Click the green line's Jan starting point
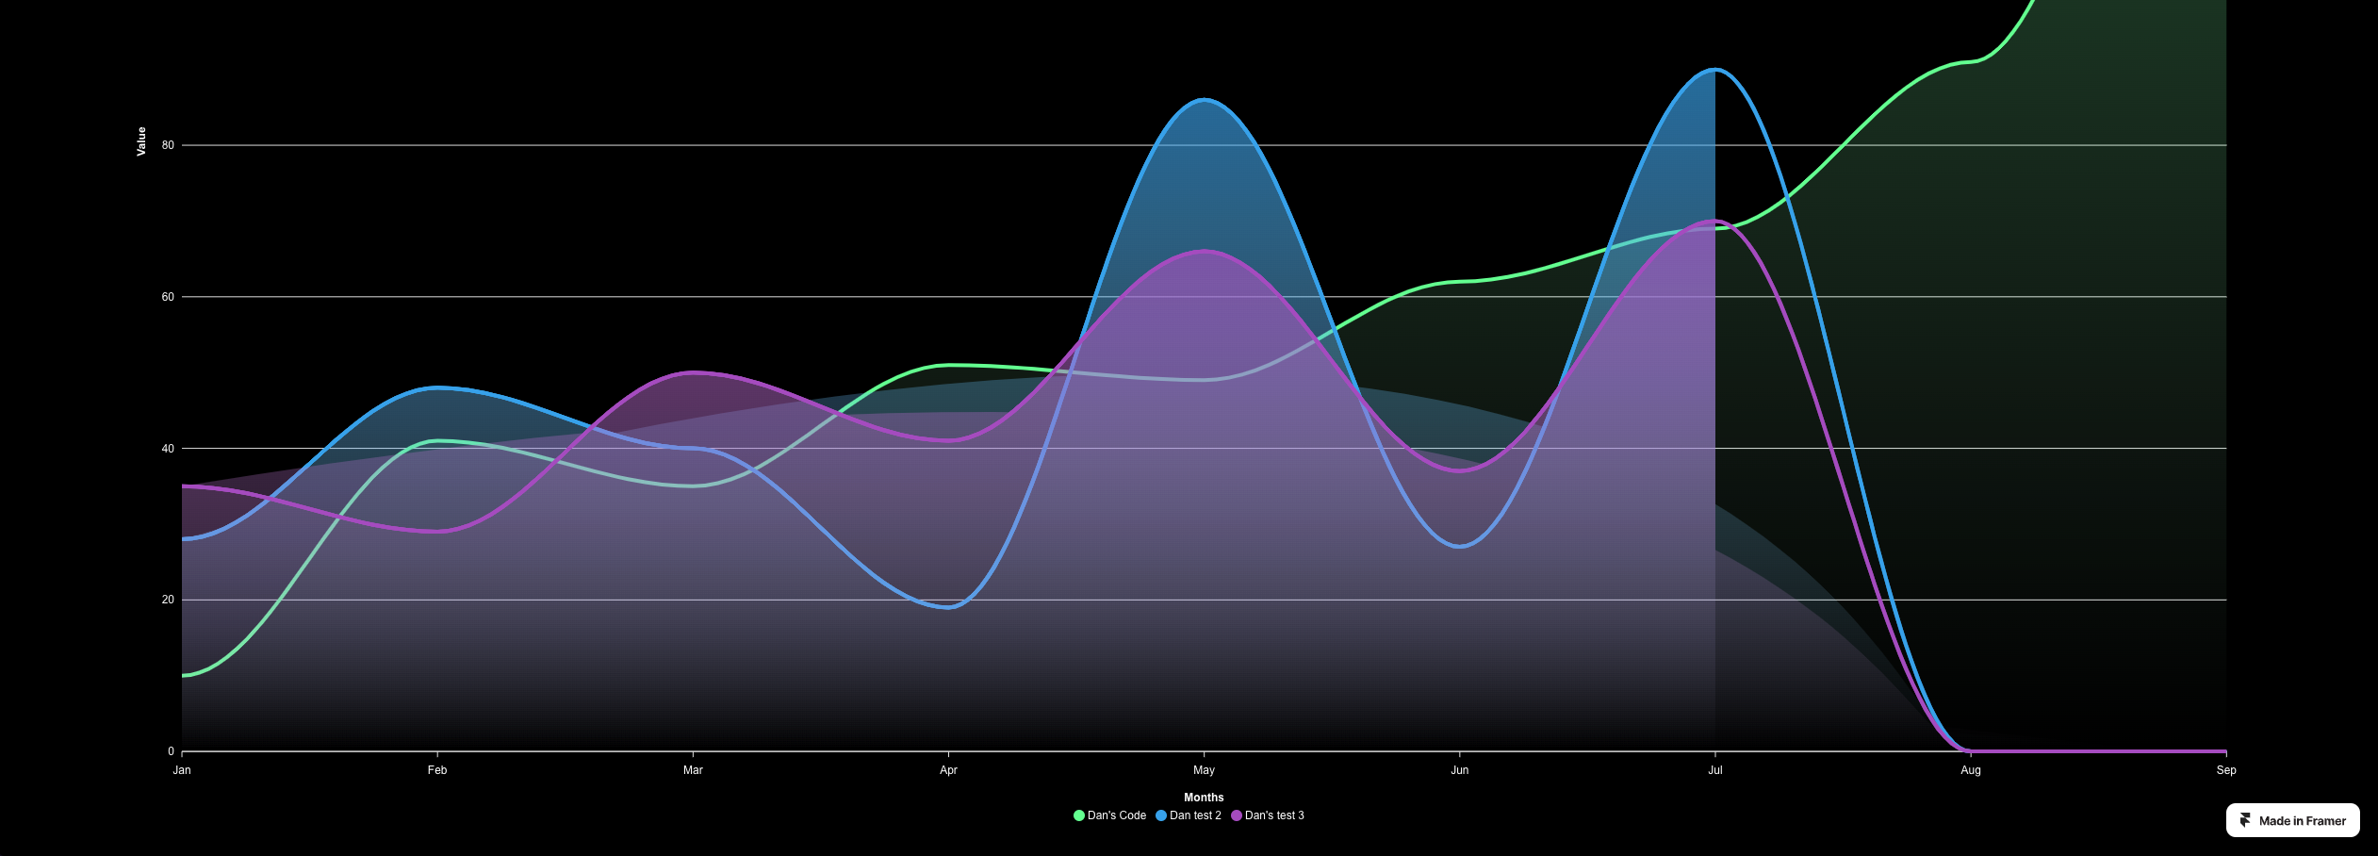2378x856 pixels. pyautogui.click(x=184, y=675)
